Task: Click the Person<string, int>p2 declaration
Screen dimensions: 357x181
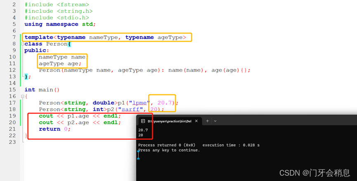Action: (101, 109)
